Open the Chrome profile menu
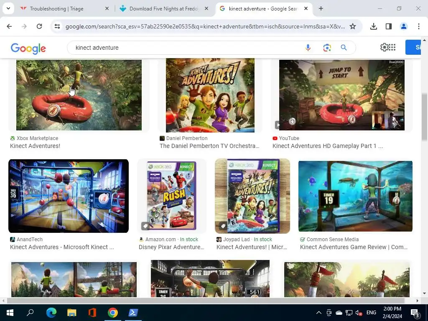This screenshot has width=428, height=321. click(404, 26)
